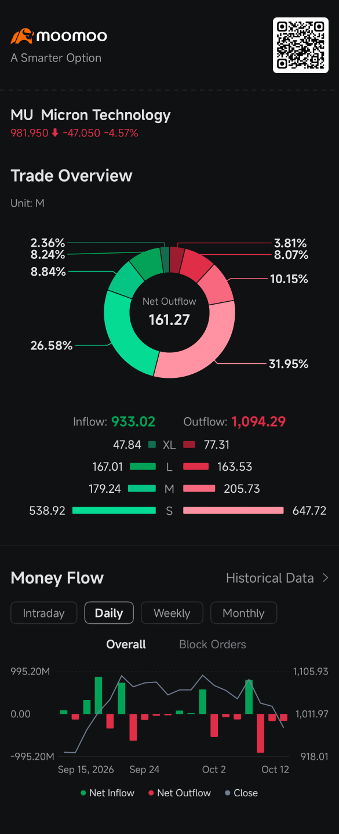This screenshot has width=339, height=834.
Task: Click the Trade Overview heading
Action: [x=71, y=176]
